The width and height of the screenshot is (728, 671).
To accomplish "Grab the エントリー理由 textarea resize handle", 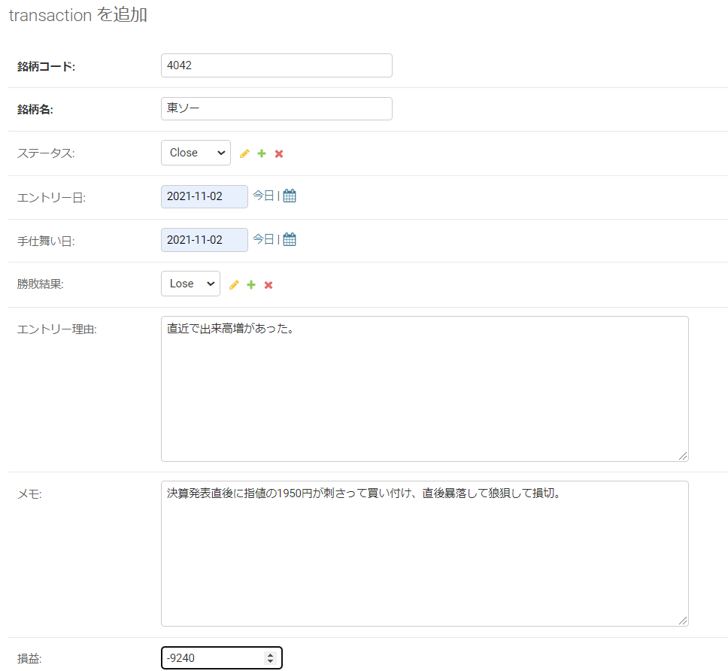I will pyautogui.click(x=683, y=456).
